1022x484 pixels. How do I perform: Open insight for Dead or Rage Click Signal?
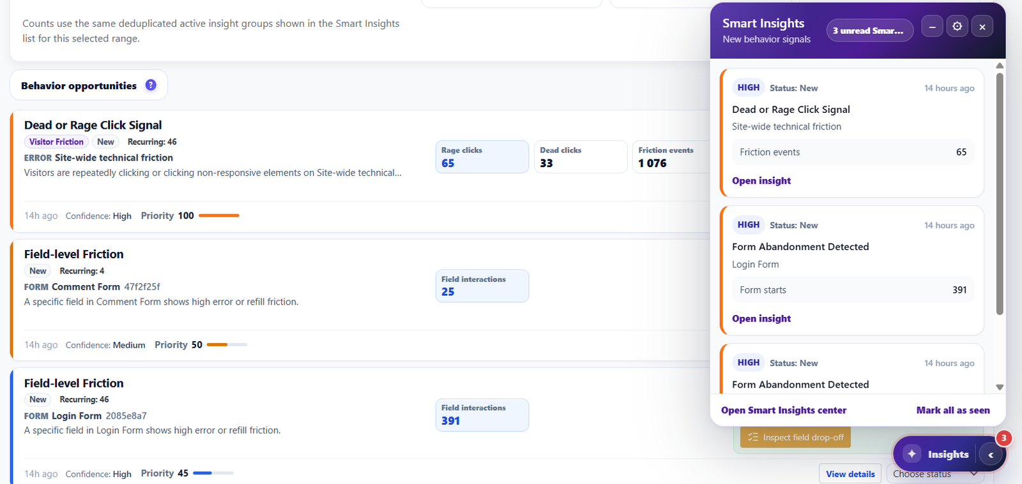point(761,180)
